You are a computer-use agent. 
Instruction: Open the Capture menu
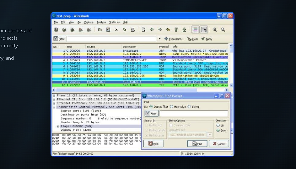[89, 22]
